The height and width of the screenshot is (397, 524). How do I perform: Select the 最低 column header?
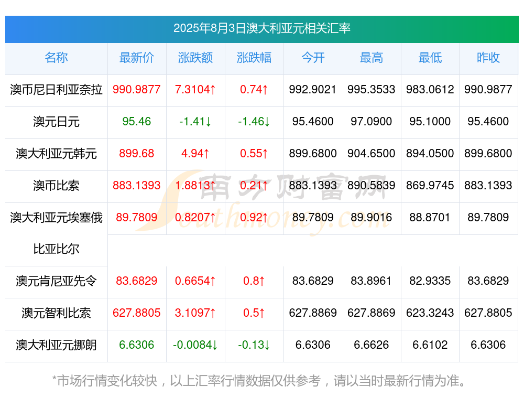coord(430,58)
